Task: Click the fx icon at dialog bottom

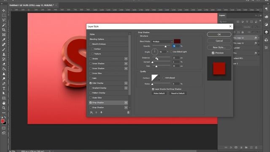Action: click(x=92, y=112)
